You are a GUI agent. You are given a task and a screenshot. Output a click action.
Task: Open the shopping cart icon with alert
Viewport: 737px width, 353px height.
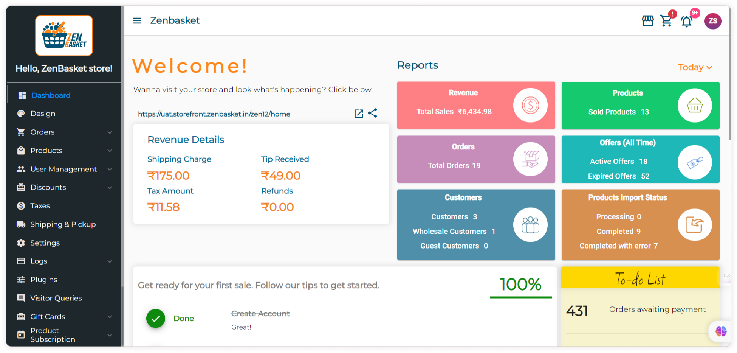[x=666, y=21]
